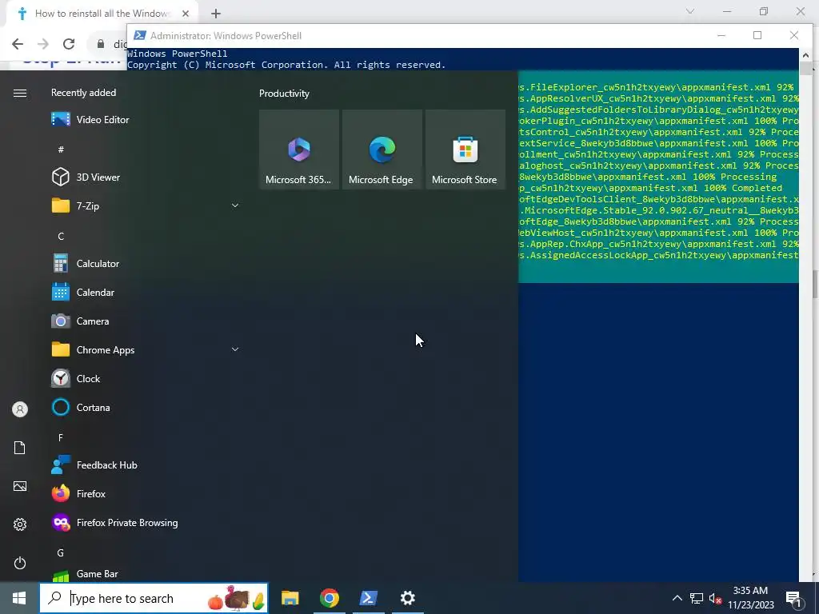
Task: Open the Microsoft 365 tile
Action: point(299,150)
